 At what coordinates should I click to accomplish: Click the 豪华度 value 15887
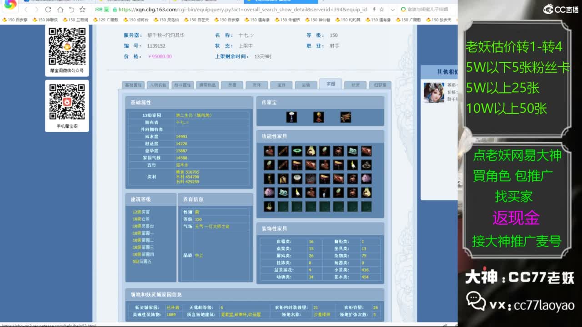tap(181, 151)
